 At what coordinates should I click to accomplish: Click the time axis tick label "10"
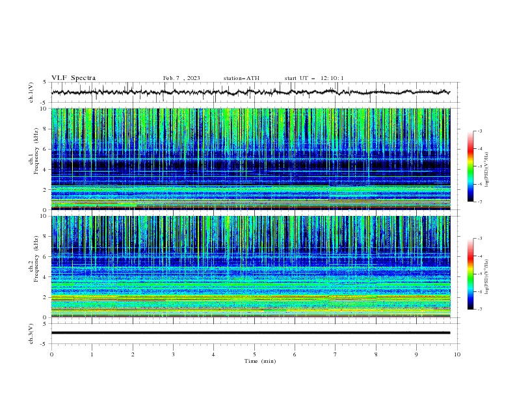click(x=457, y=354)
